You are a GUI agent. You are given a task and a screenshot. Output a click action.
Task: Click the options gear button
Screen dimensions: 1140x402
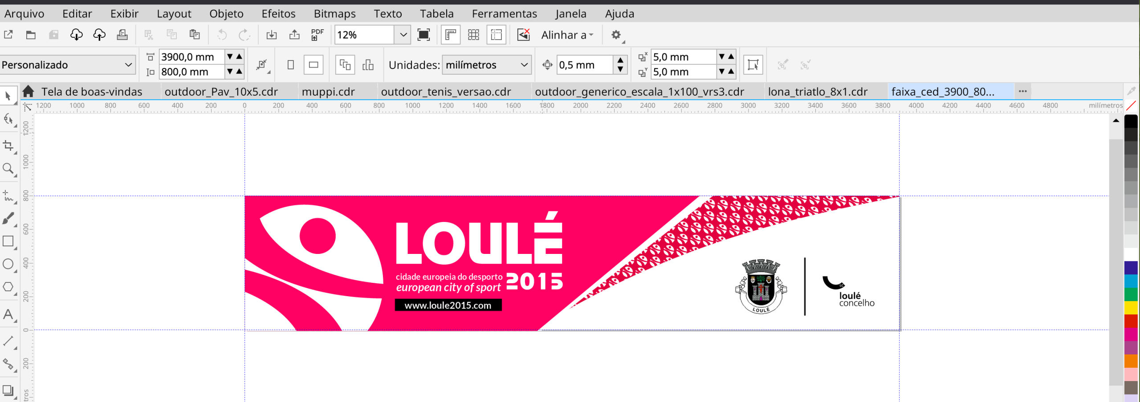click(x=616, y=35)
